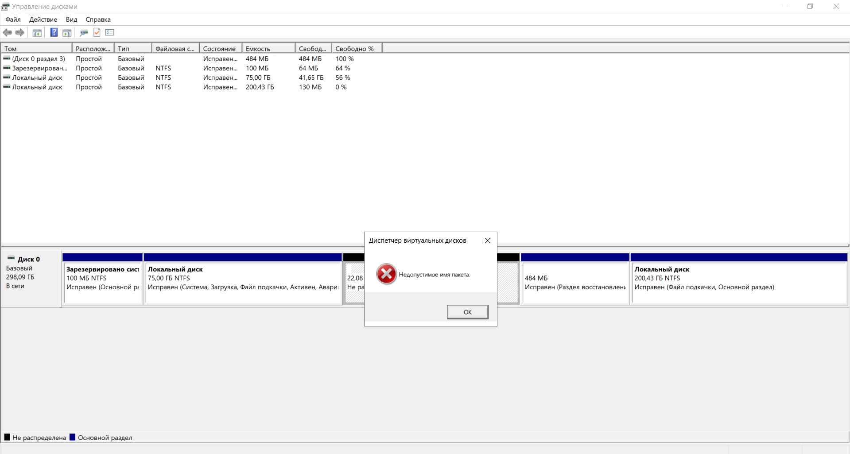Click the Disk Management title bar icon
This screenshot has height=454, width=850.
5,6
